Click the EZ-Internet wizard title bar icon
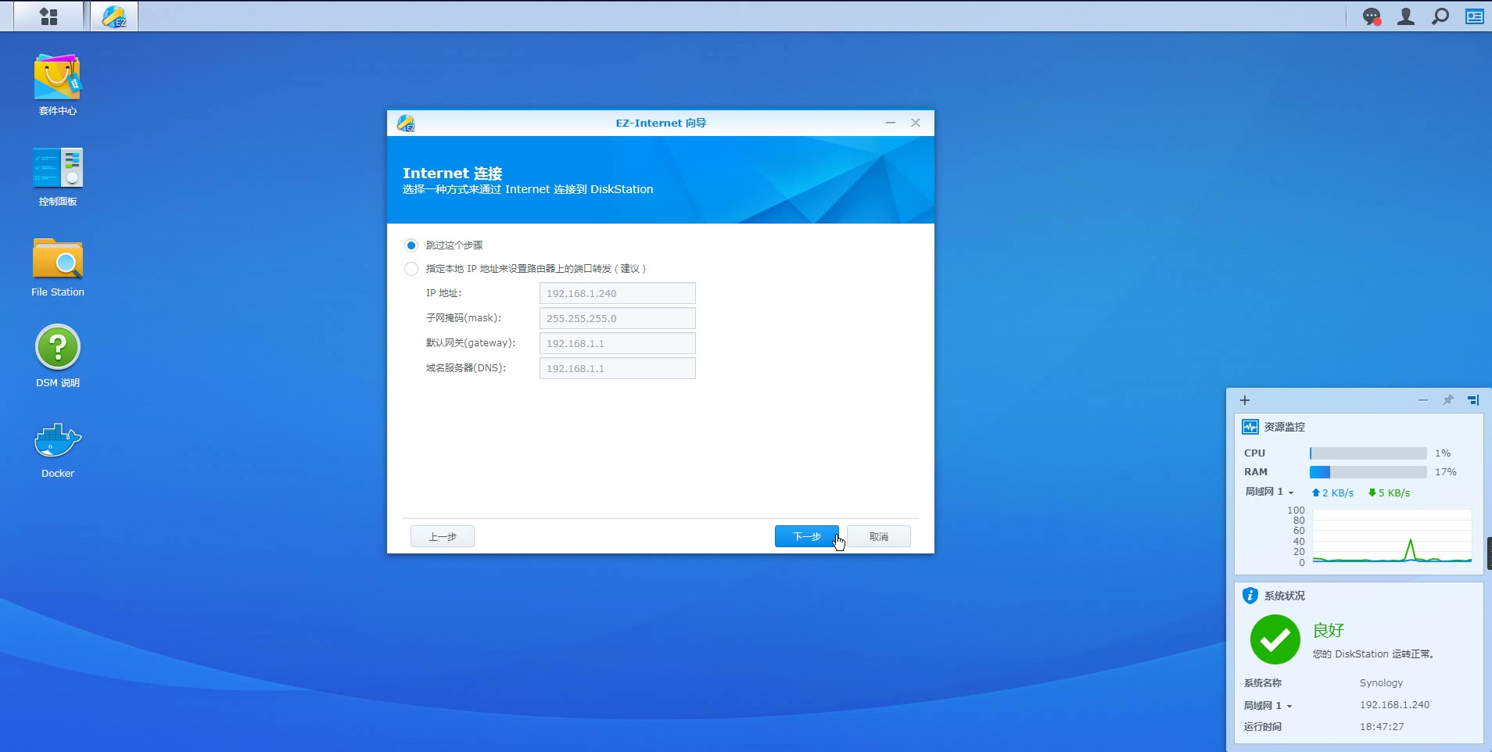 click(406, 123)
